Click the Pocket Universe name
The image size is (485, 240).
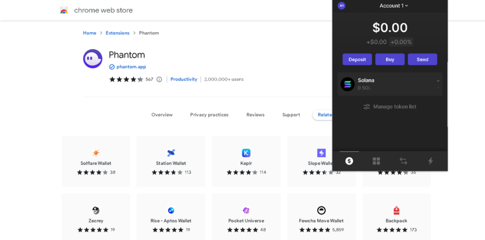[x=246, y=221]
